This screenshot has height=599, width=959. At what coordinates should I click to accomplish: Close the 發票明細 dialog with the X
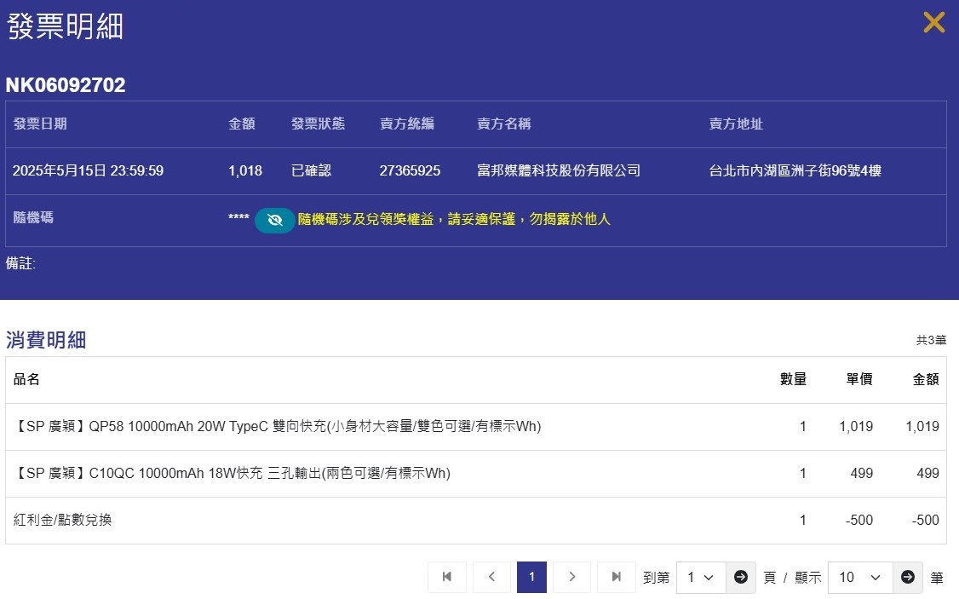933,23
